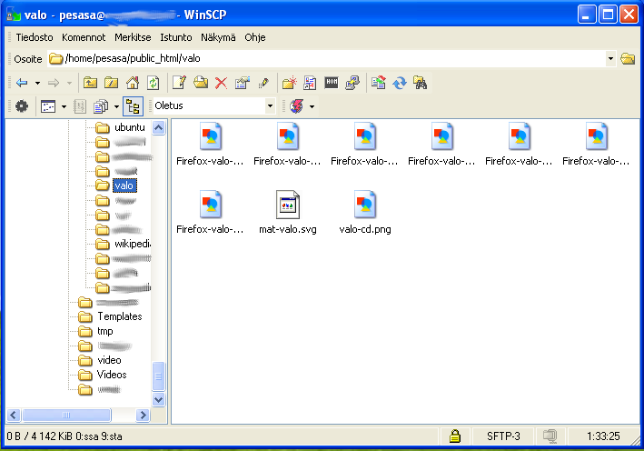
Task: Select the mat-valo.svg file
Action: pyautogui.click(x=288, y=212)
